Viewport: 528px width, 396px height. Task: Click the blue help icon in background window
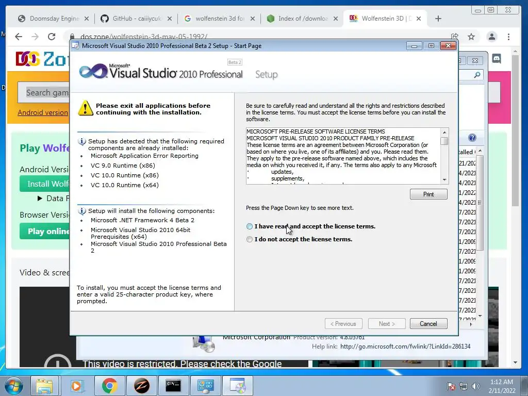coord(472,138)
